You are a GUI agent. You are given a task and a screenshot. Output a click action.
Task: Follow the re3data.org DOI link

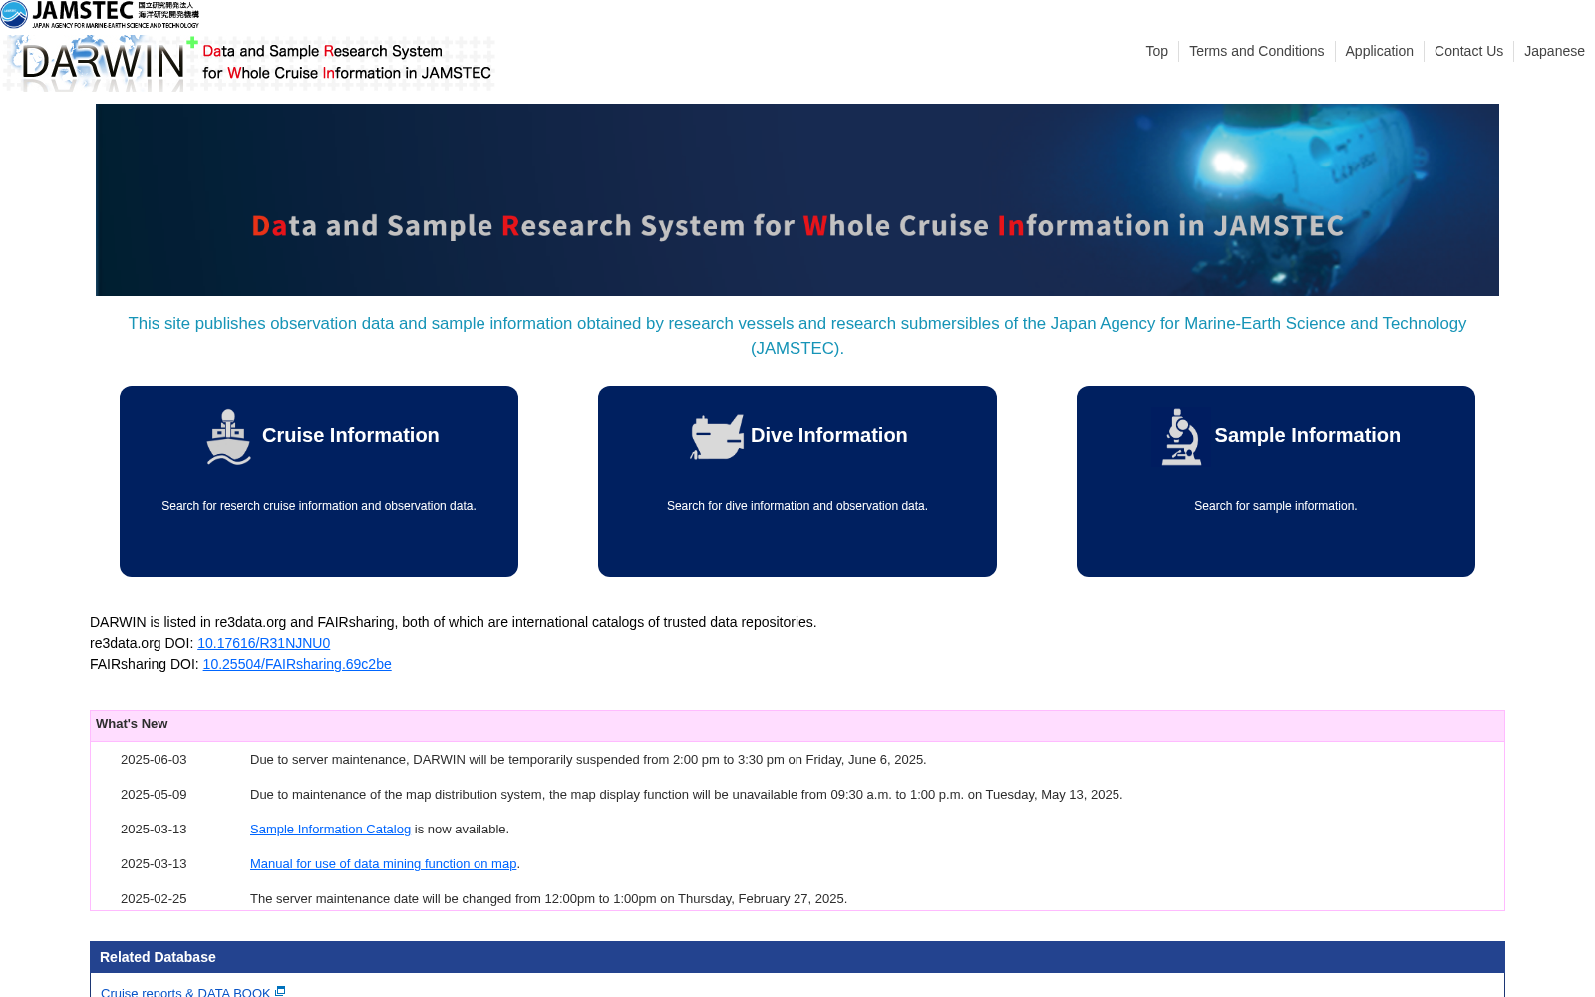coord(263,643)
